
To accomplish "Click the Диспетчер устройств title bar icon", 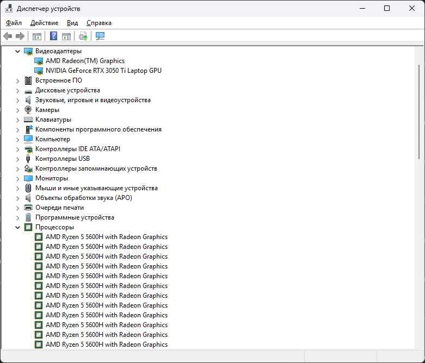I will [9, 9].
